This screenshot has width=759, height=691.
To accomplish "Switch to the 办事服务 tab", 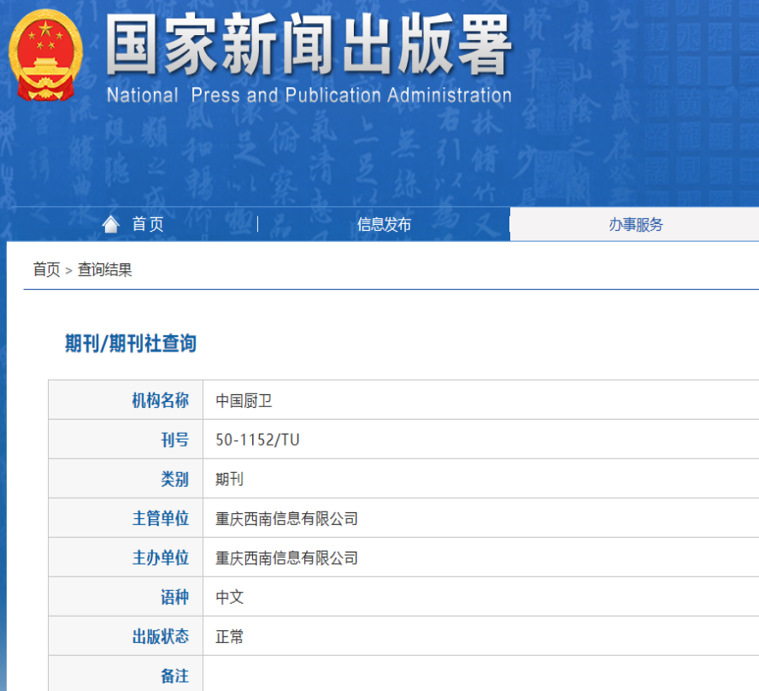I will coord(635,225).
